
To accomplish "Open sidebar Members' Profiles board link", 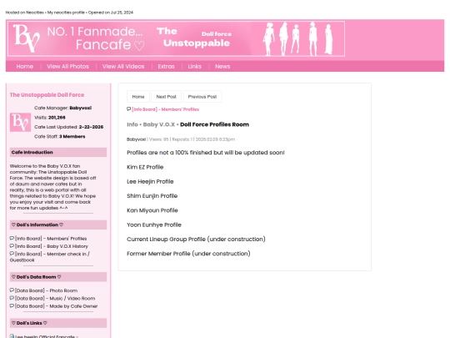I will [51, 239].
